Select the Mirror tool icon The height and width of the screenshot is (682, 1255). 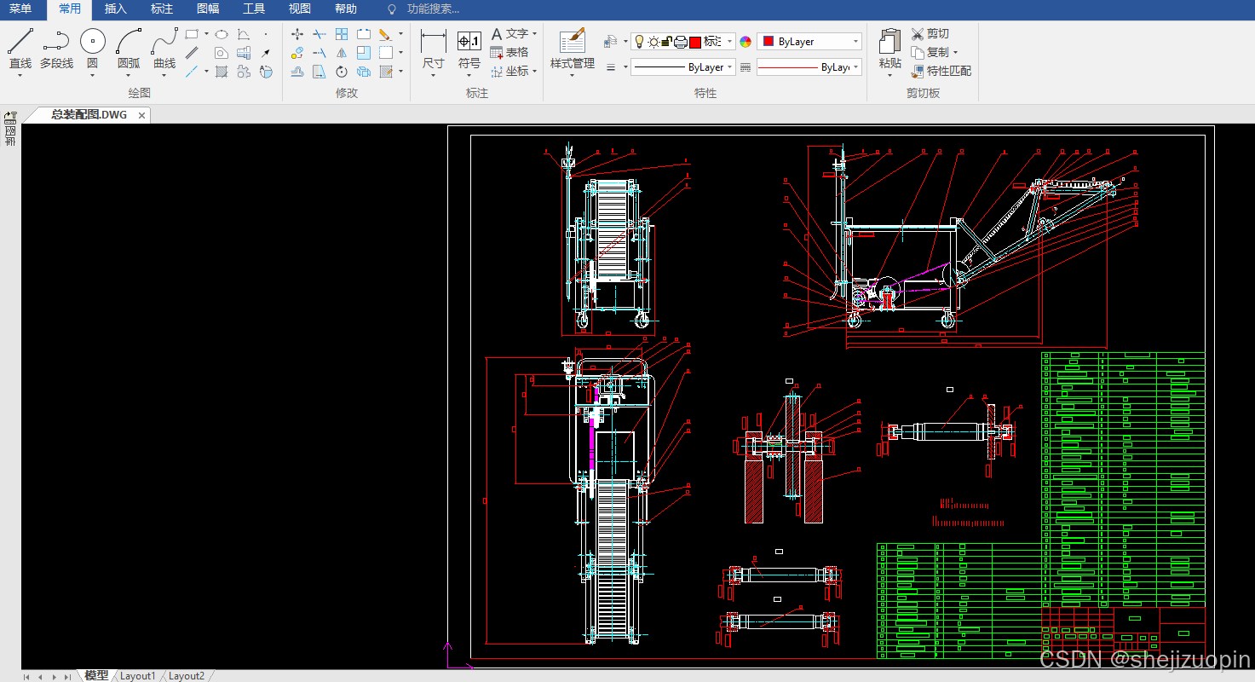tap(342, 53)
